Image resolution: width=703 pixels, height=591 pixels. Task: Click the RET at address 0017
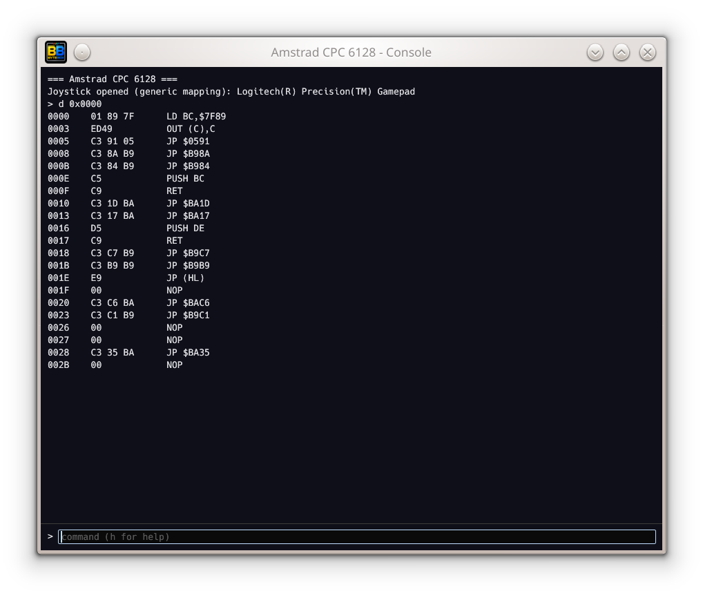(x=175, y=241)
